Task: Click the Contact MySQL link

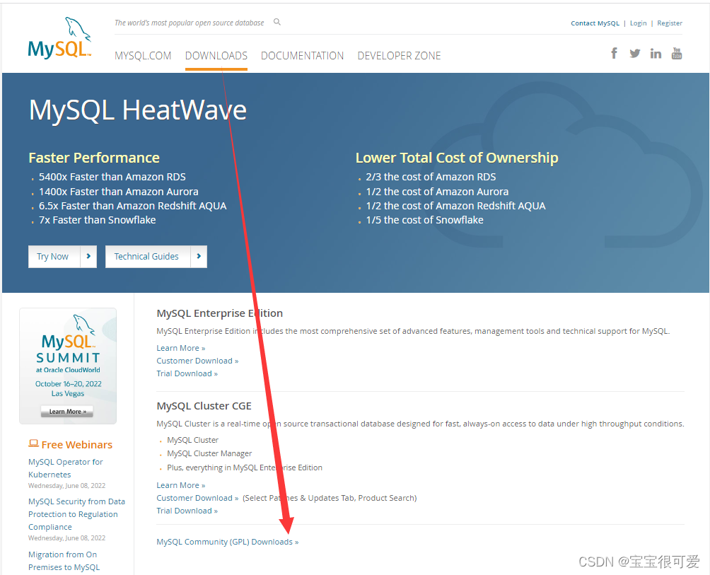Action: click(595, 23)
